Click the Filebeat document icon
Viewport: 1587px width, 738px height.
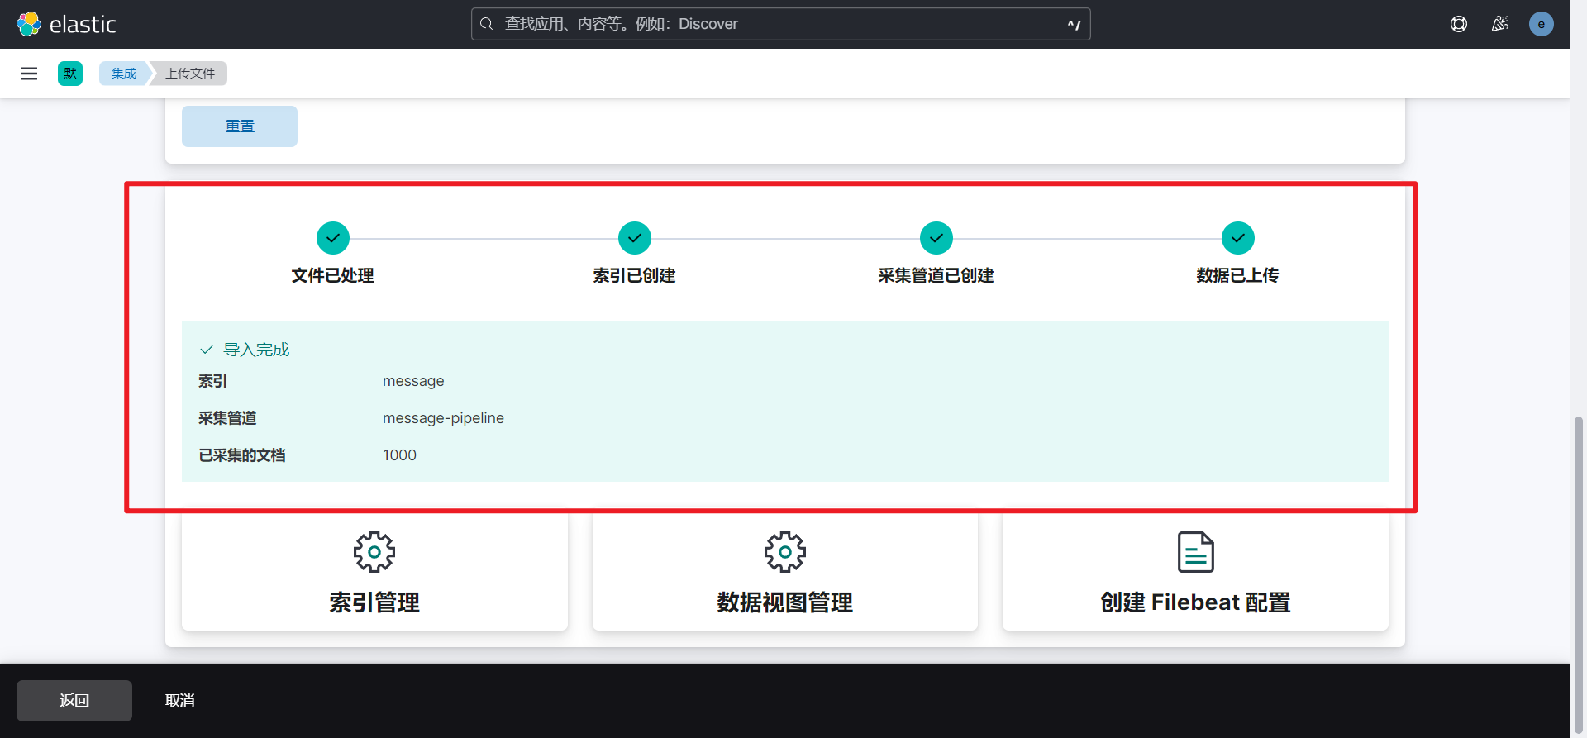pyautogui.click(x=1196, y=552)
